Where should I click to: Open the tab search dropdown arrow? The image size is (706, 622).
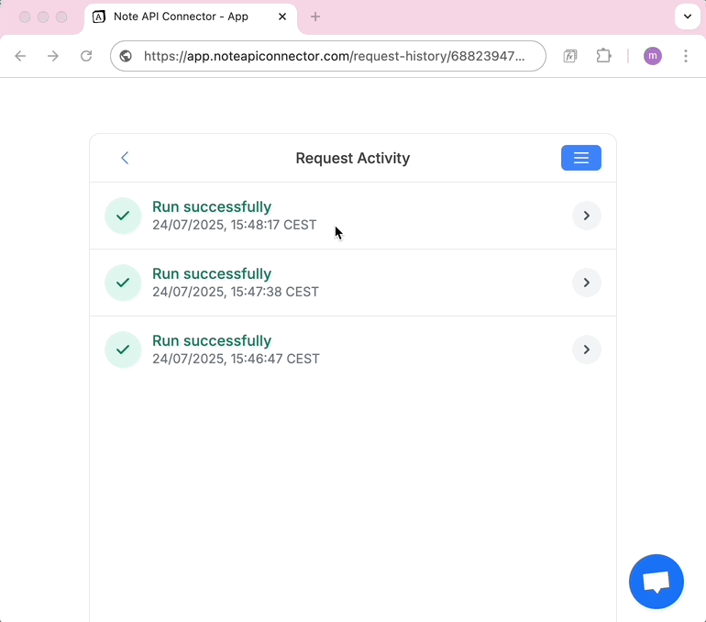(687, 17)
